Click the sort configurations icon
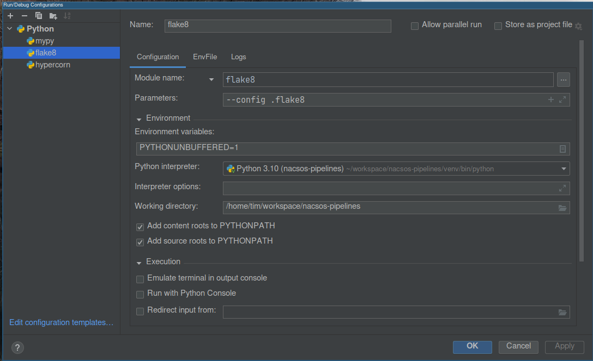The height and width of the screenshot is (361, 593). (x=67, y=16)
